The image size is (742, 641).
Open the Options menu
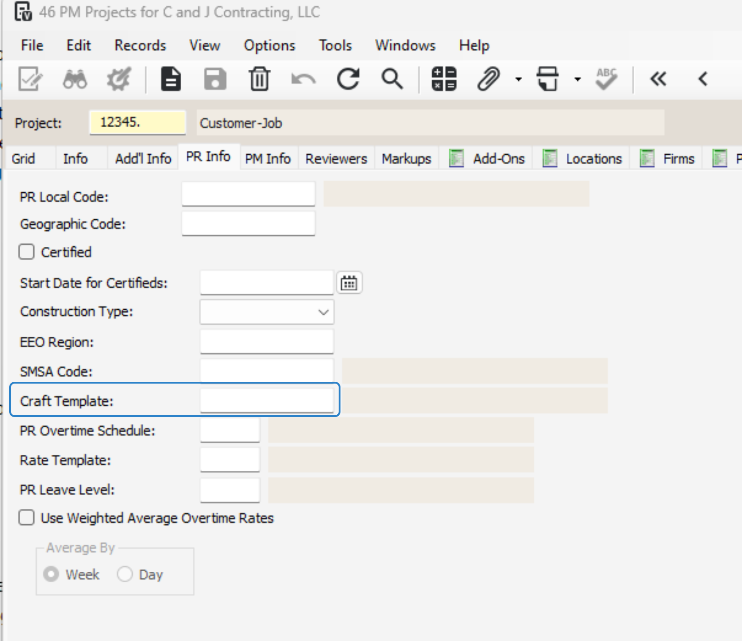click(269, 45)
